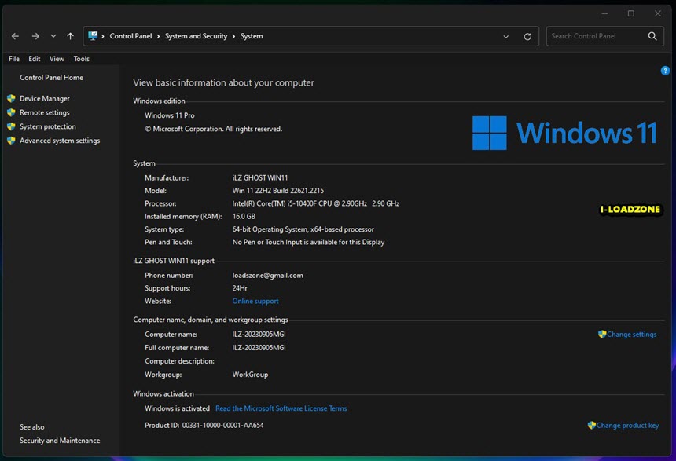
Task: Open Remote settings link
Action: (x=44, y=112)
